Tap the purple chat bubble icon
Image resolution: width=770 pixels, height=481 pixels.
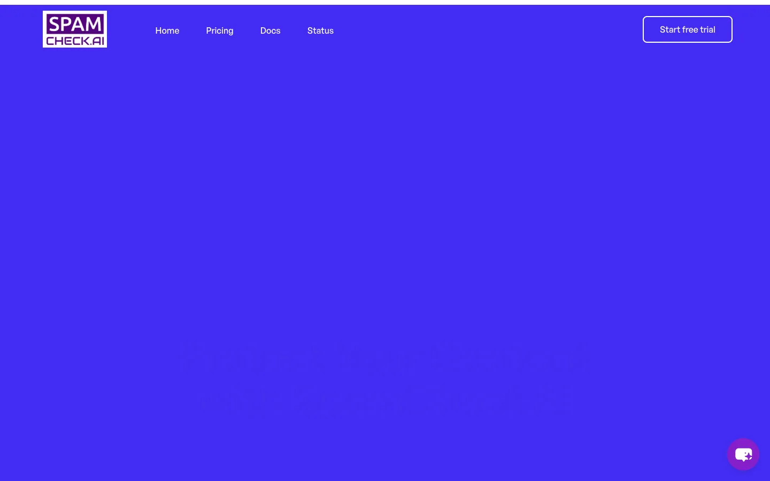tap(743, 454)
